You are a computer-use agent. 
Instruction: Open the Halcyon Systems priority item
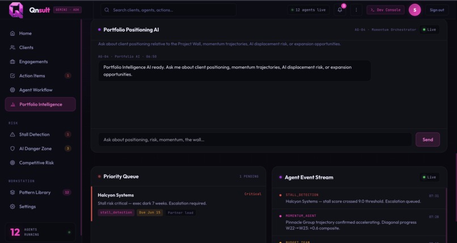(179, 204)
